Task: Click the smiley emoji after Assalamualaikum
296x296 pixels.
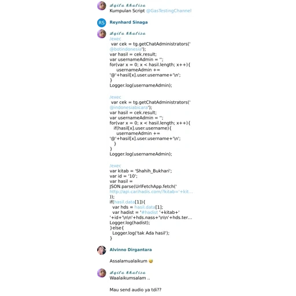Action: click(x=151, y=261)
